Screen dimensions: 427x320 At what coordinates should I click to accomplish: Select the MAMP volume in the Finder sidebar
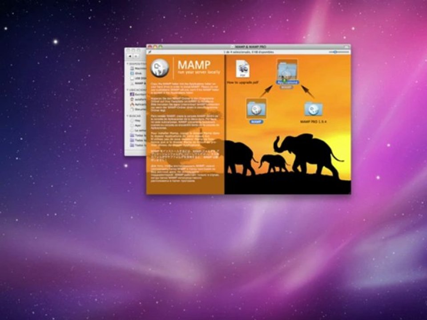click(x=138, y=83)
